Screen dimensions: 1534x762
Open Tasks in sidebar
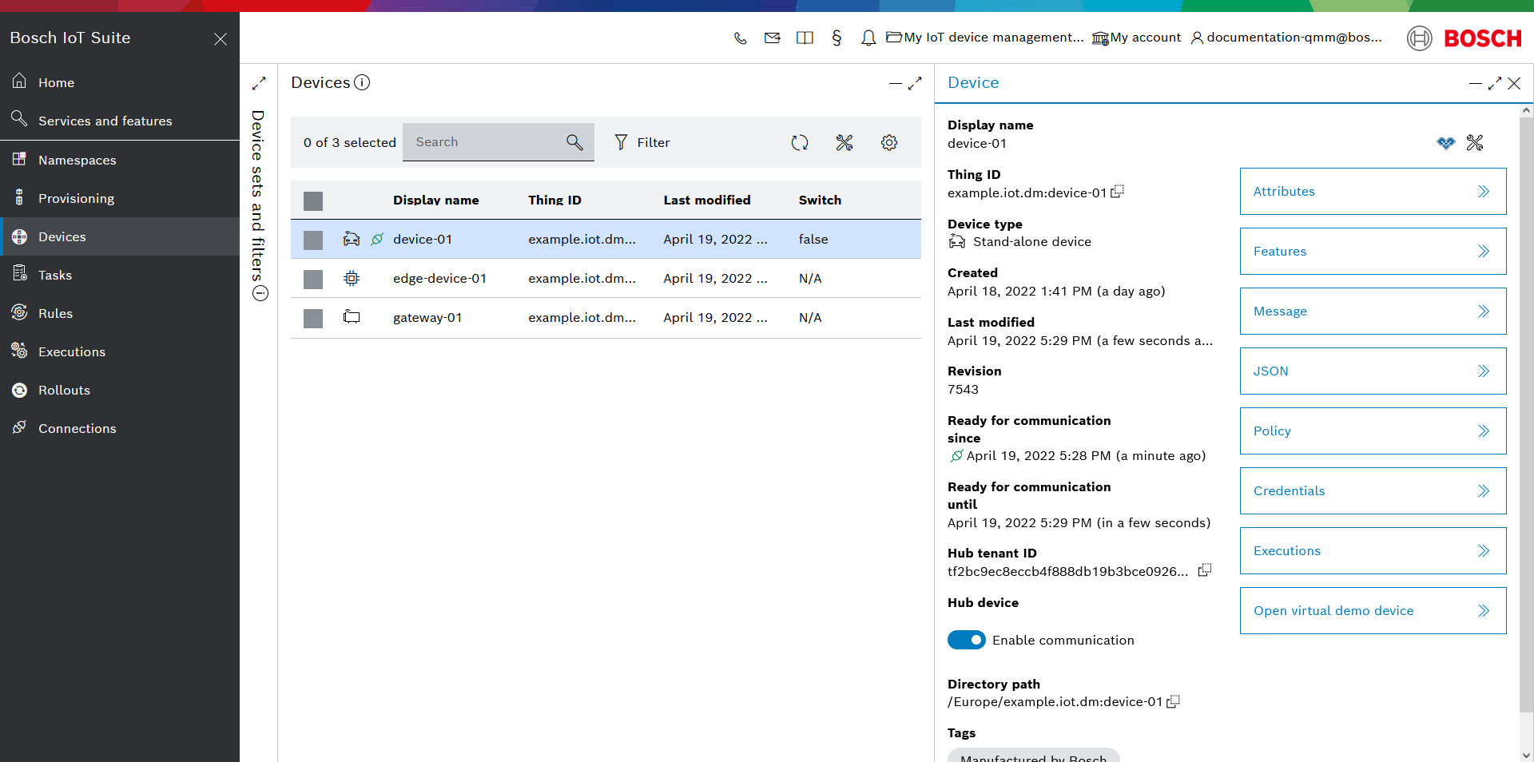coord(120,275)
